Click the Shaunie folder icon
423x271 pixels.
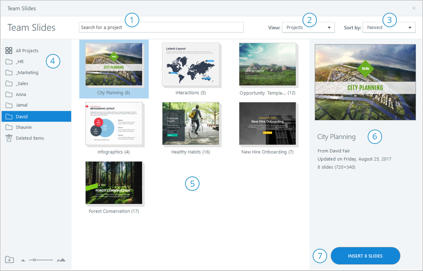pos(9,127)
